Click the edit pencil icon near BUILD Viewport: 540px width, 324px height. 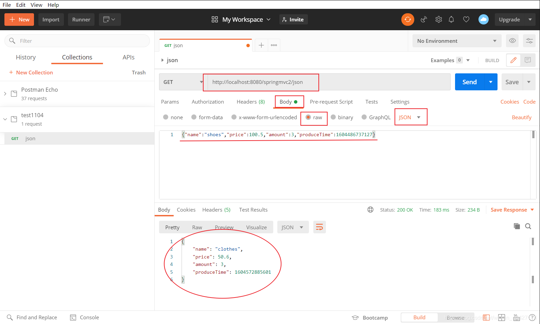(x=513, y=60)
